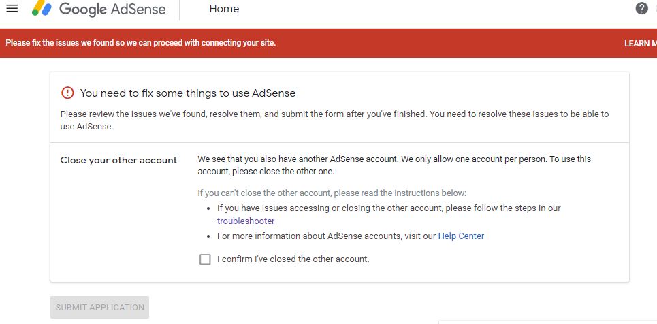Select the Home page title
This screenshot has height=324, width=657.
pos(224,9)
